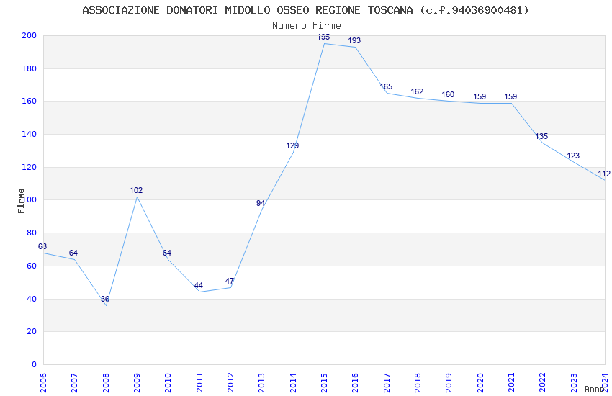Click the 'Anno' x-axis title
The image size is (612, 396).
tap(594, 389)
